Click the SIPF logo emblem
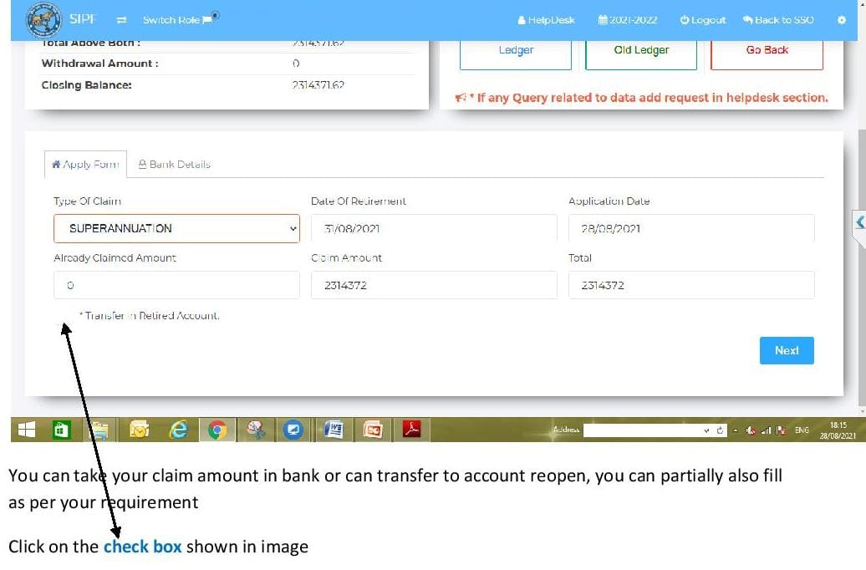The height and width of the screenshot is (570, 866). (x=42, y=18)
